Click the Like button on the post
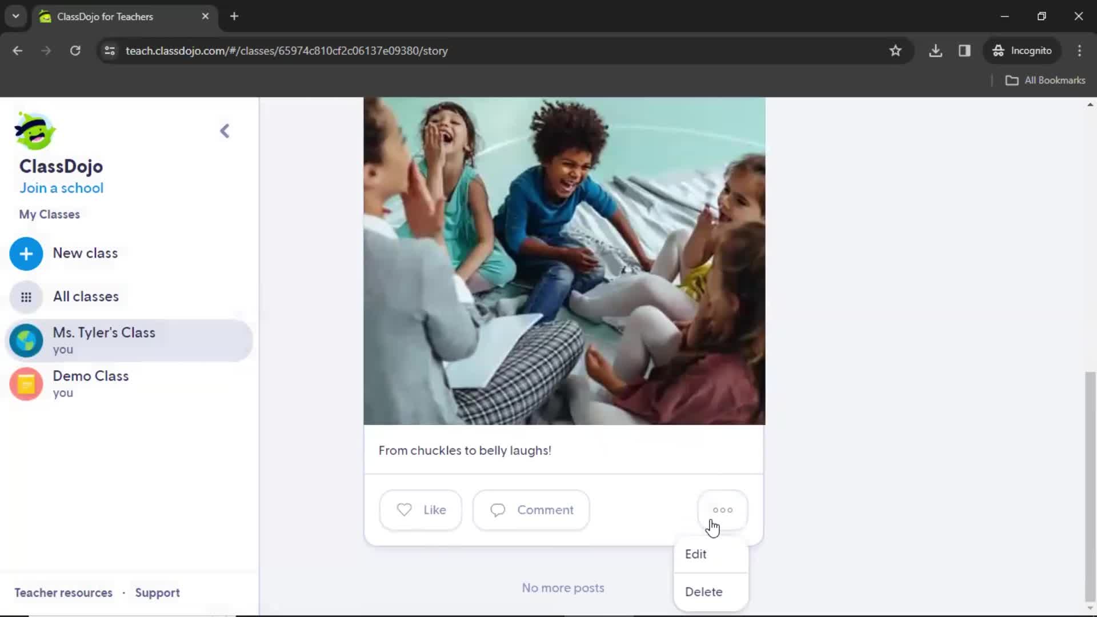1097x617 pixels. point(421,509)
